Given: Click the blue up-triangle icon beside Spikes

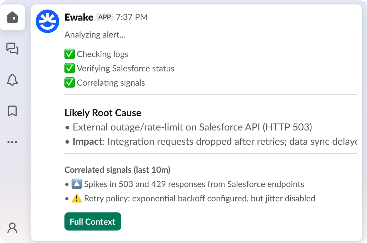Looking at the screenshot, I should 77,184.
